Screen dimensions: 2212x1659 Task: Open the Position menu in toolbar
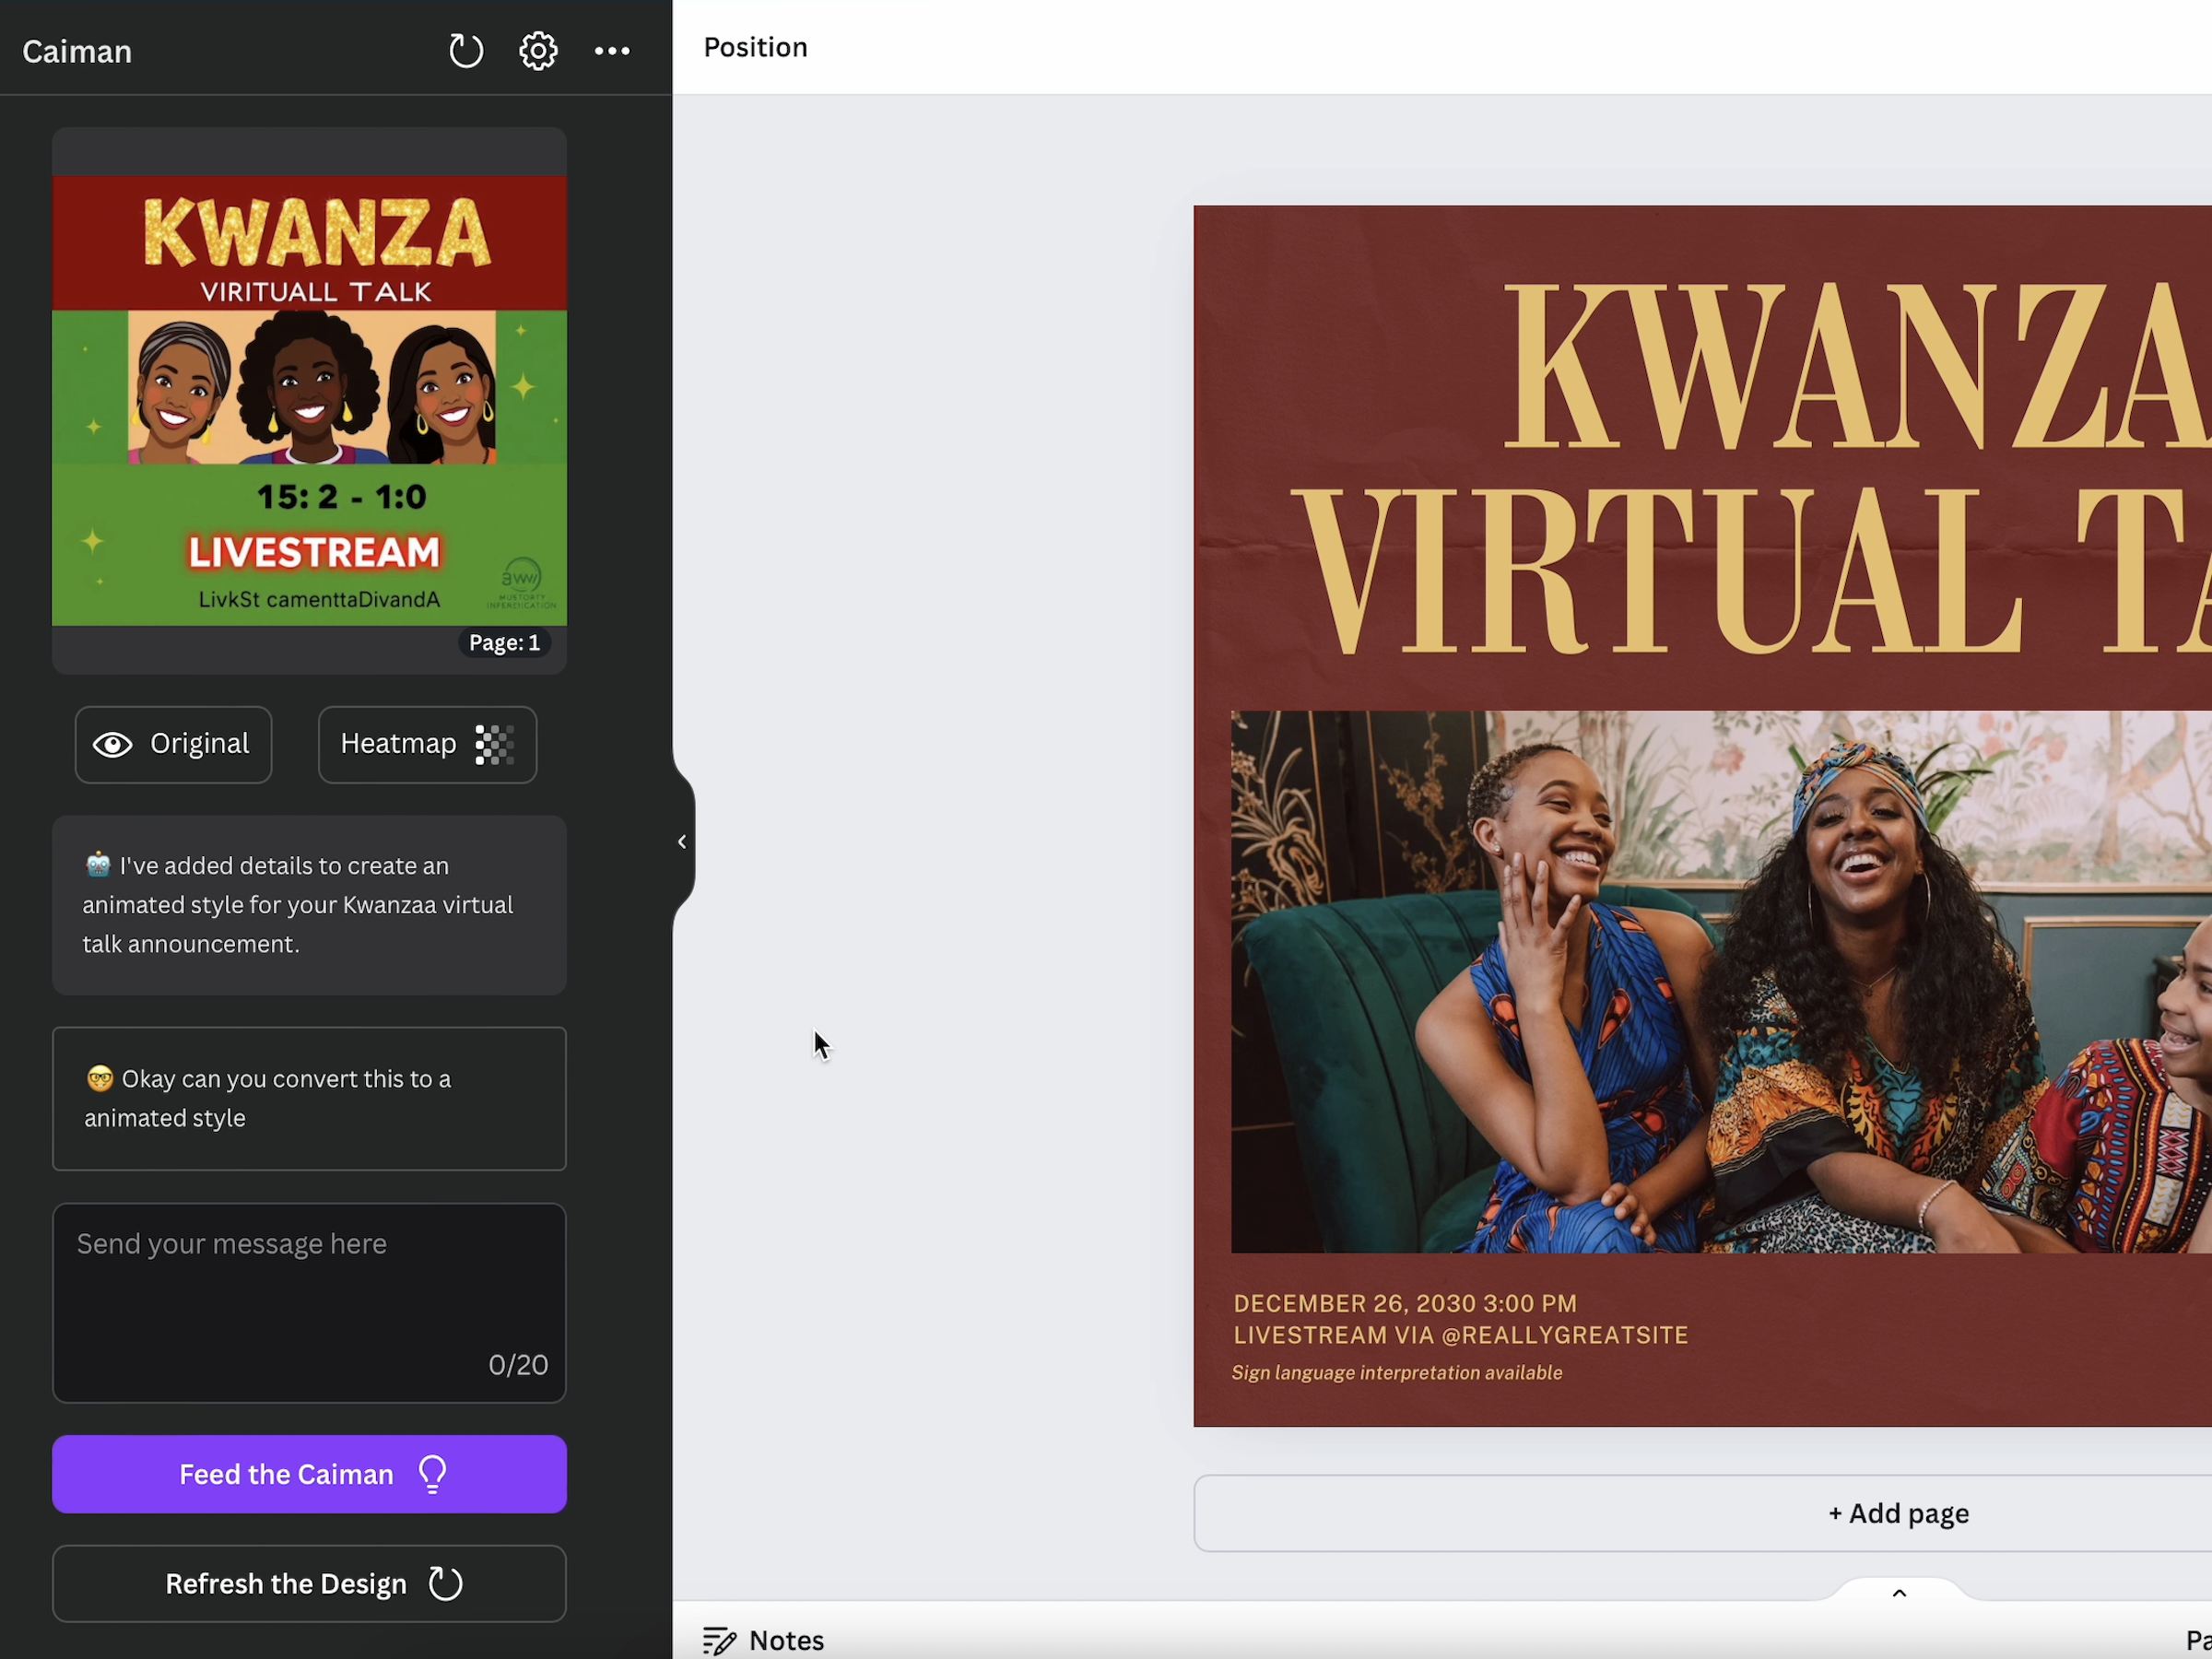click(755, 47)
